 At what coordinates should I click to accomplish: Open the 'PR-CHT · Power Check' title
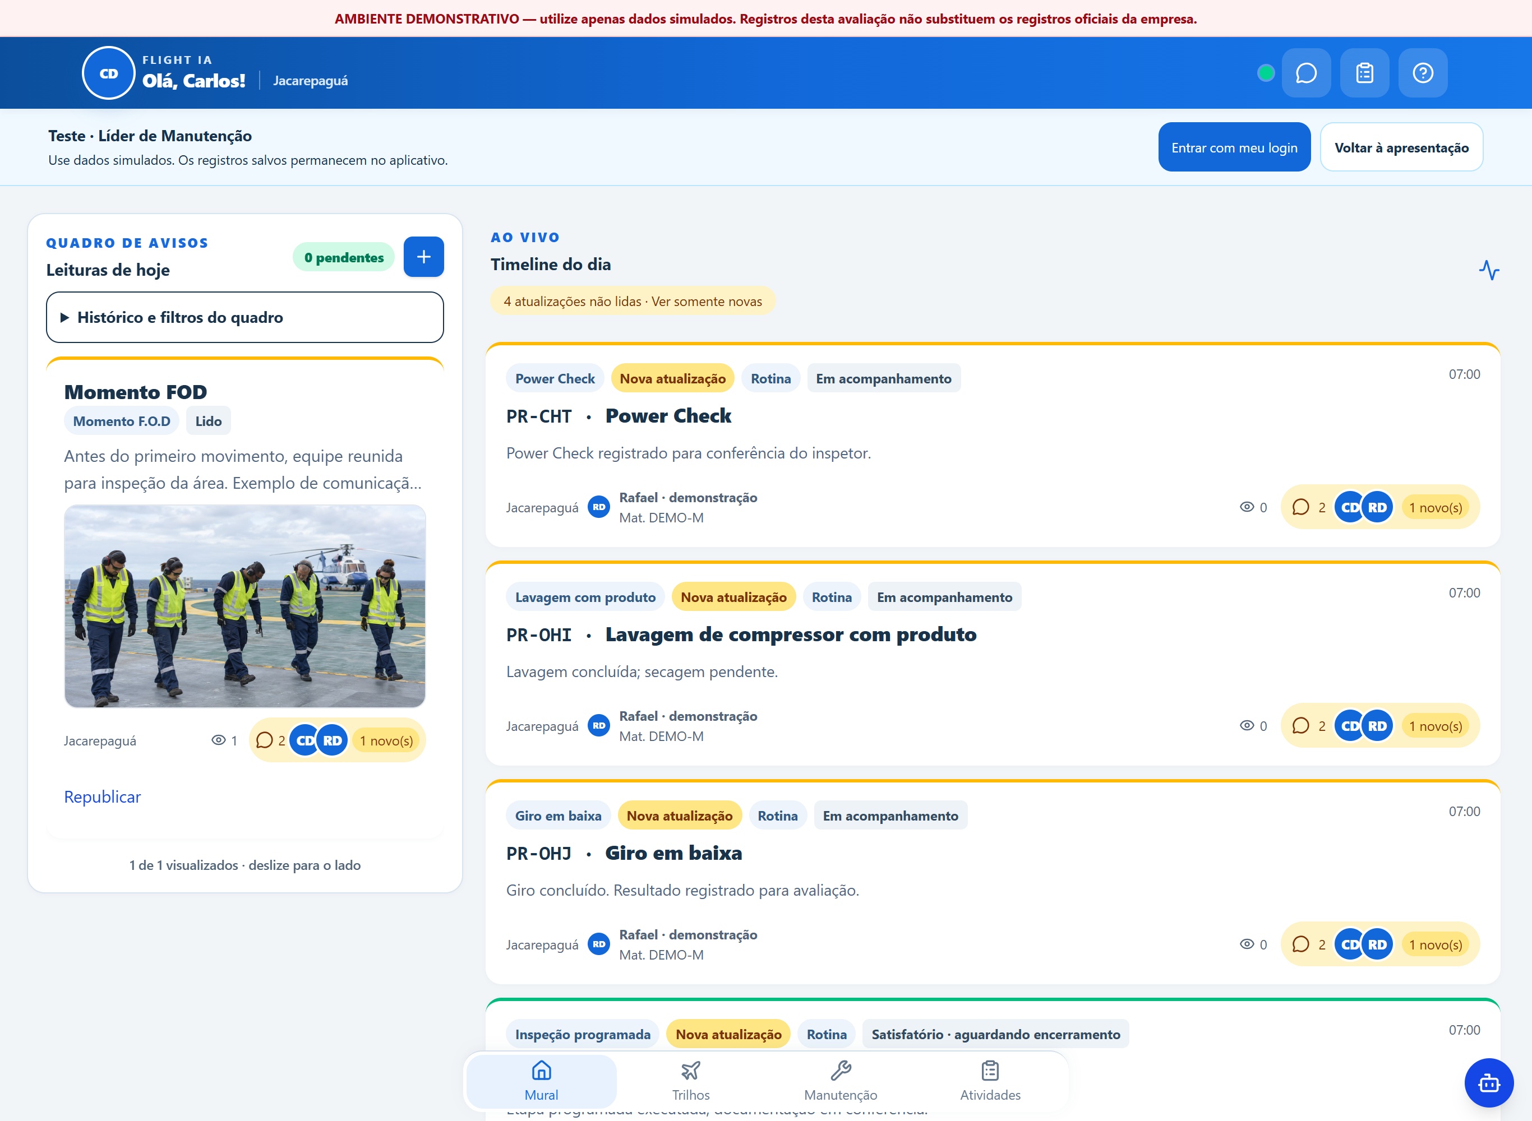[619, 416]
